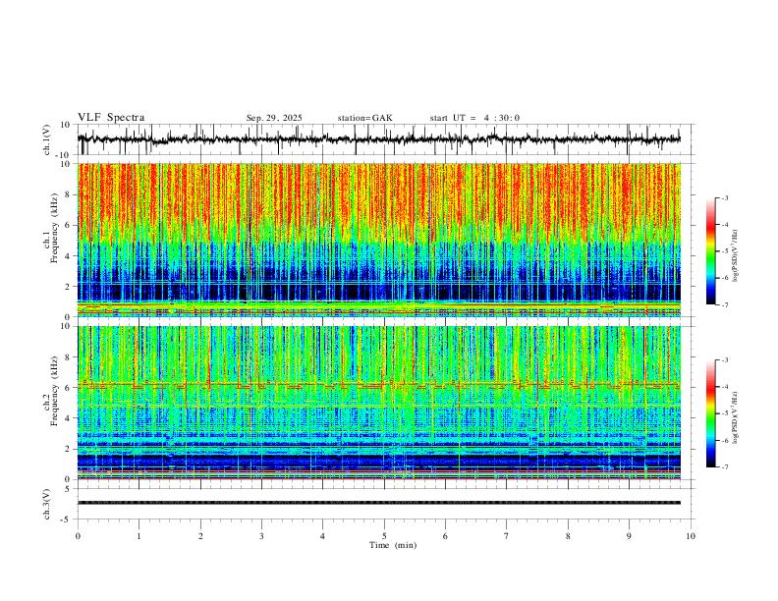The width and height of the screenshot is (778, 601).
Task: Click the time axis tick label "7"
Action: (507, 536)
